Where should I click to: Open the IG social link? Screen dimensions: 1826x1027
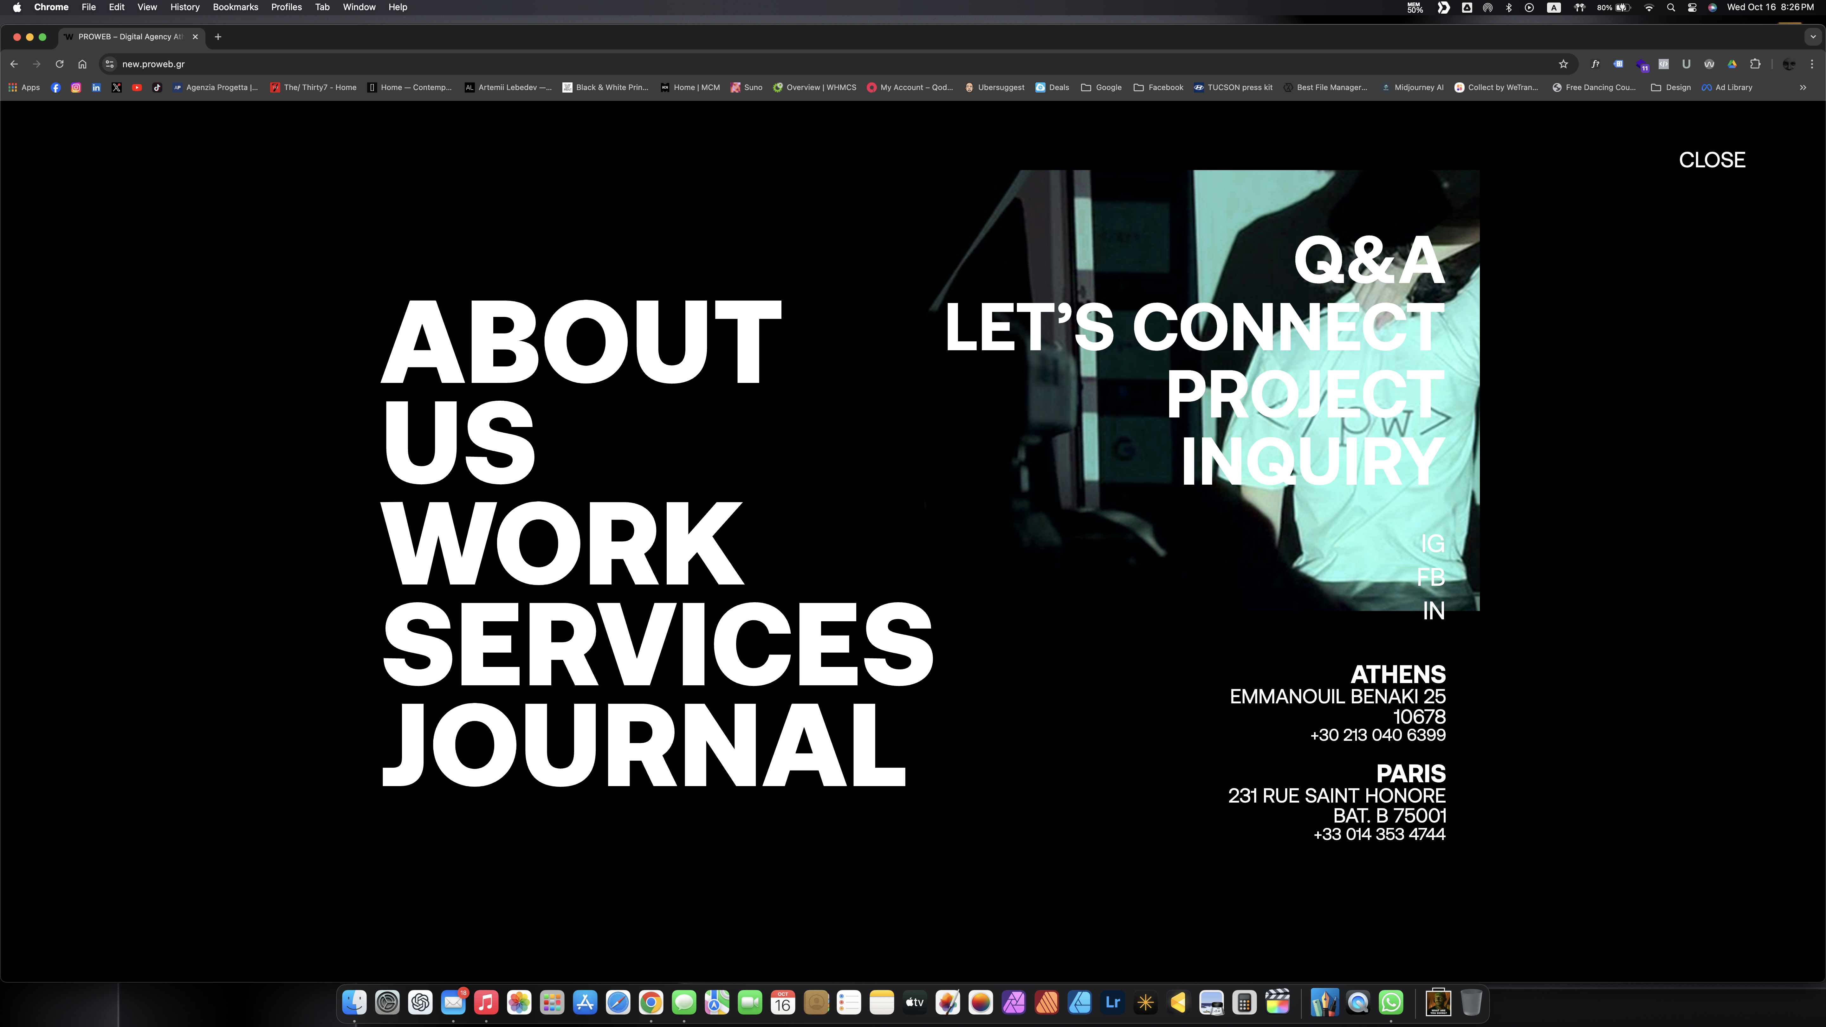(x=1433, y=544)
